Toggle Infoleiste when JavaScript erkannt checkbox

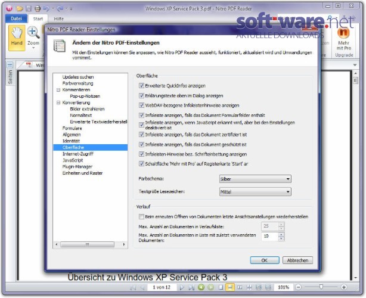click(141, 125)
